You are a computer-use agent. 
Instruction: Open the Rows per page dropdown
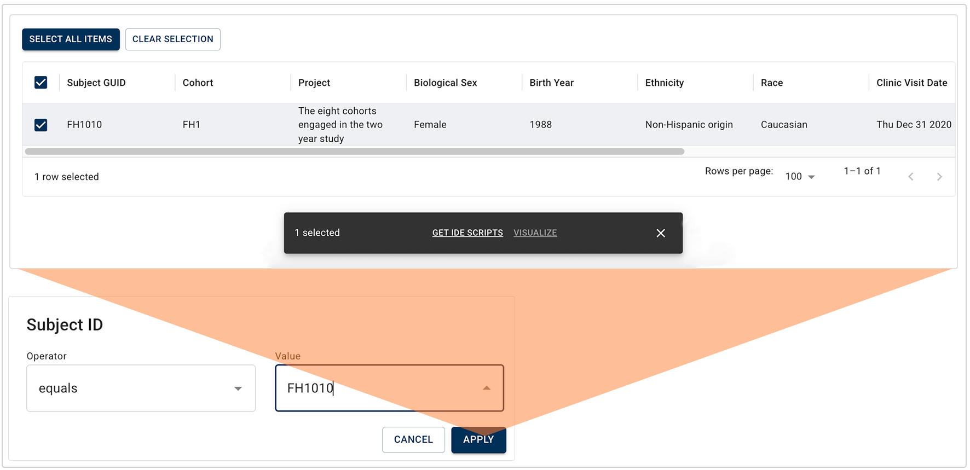[800, 176]
